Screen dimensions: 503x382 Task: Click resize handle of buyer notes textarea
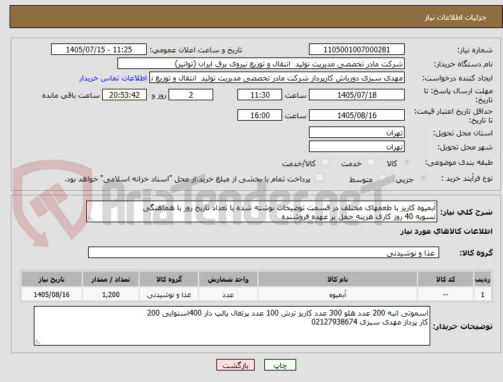click(x=38, y=342)
